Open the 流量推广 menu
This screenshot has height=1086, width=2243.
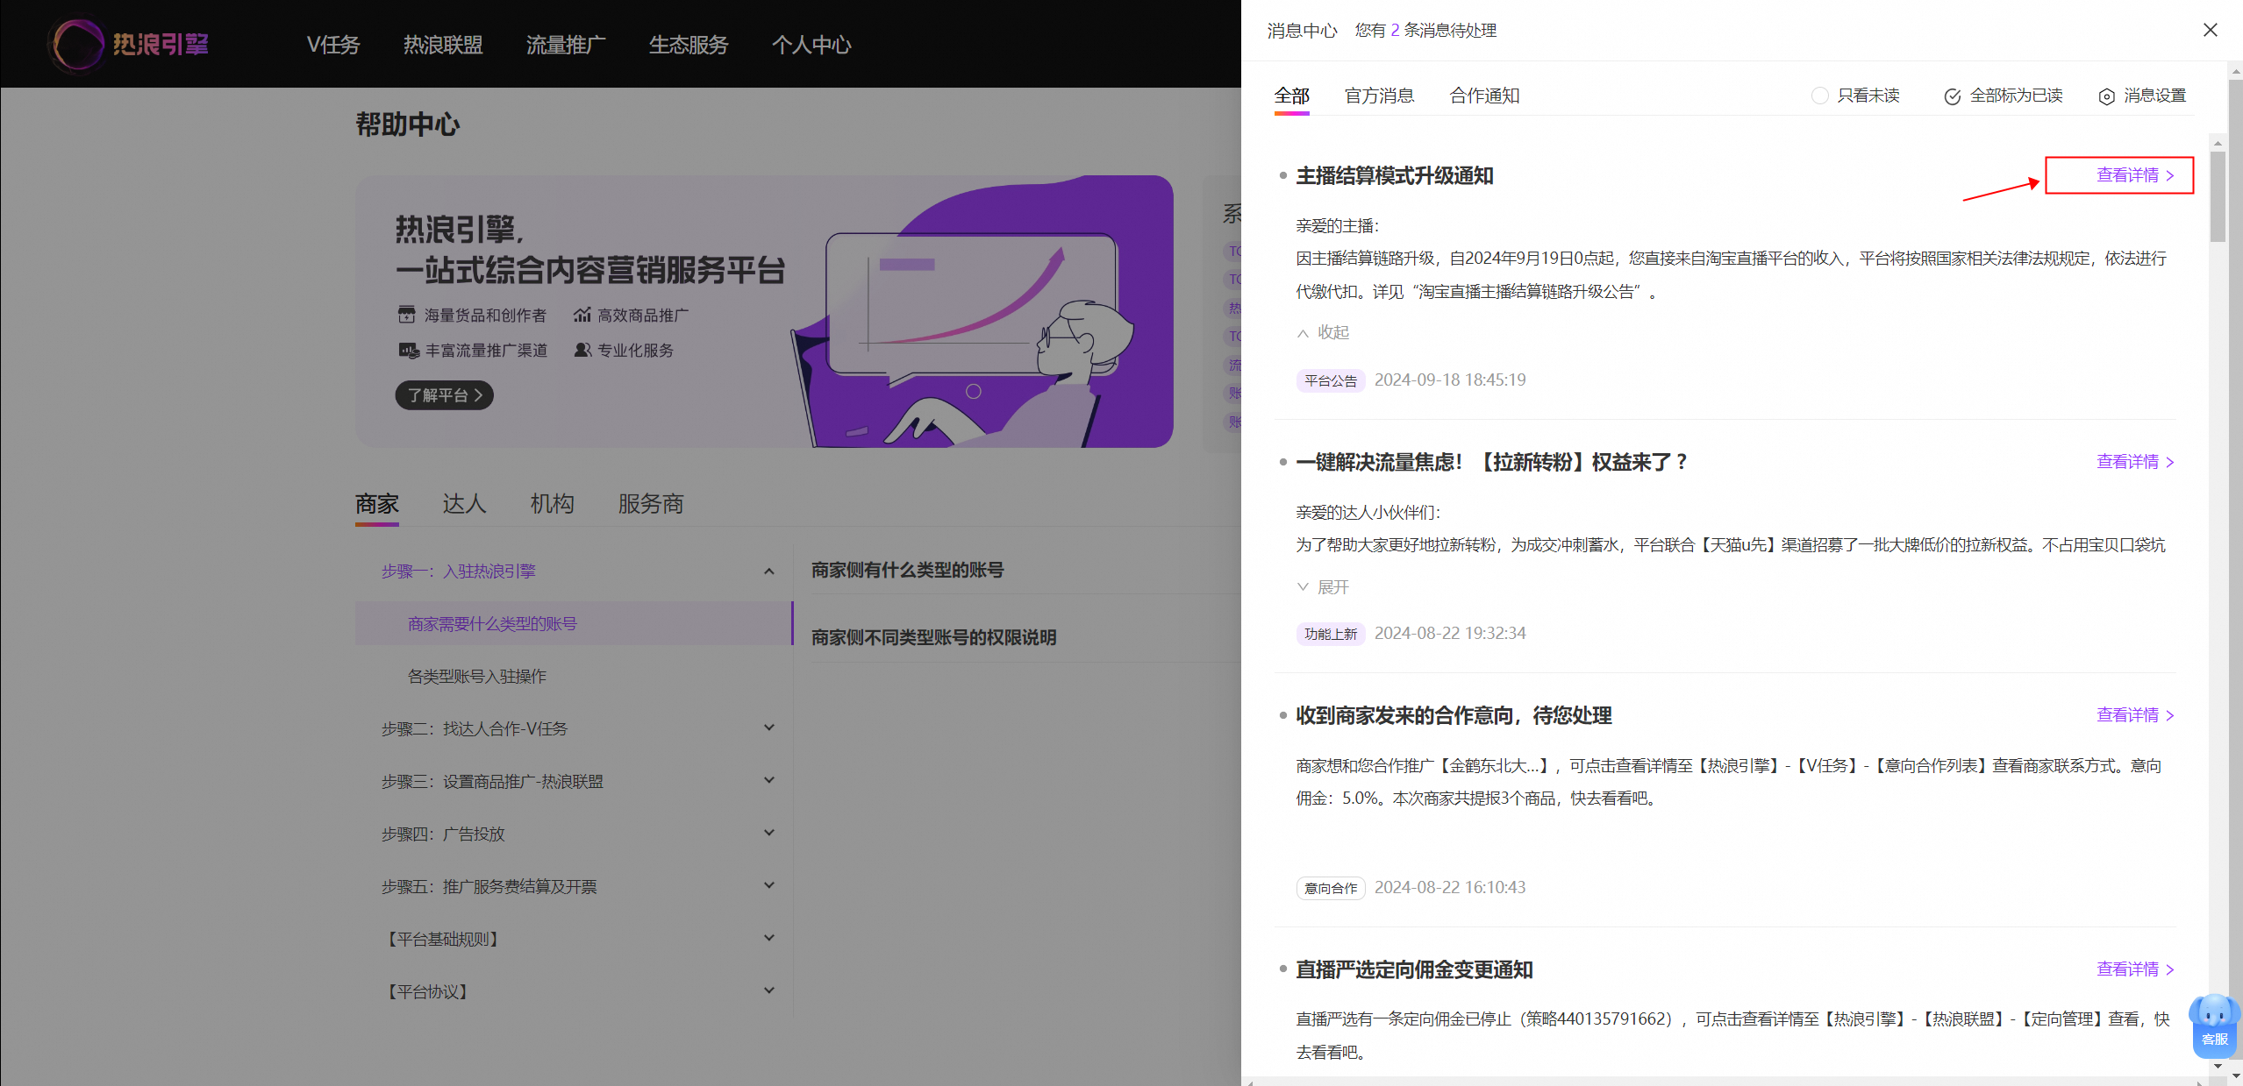pos(566,45)
